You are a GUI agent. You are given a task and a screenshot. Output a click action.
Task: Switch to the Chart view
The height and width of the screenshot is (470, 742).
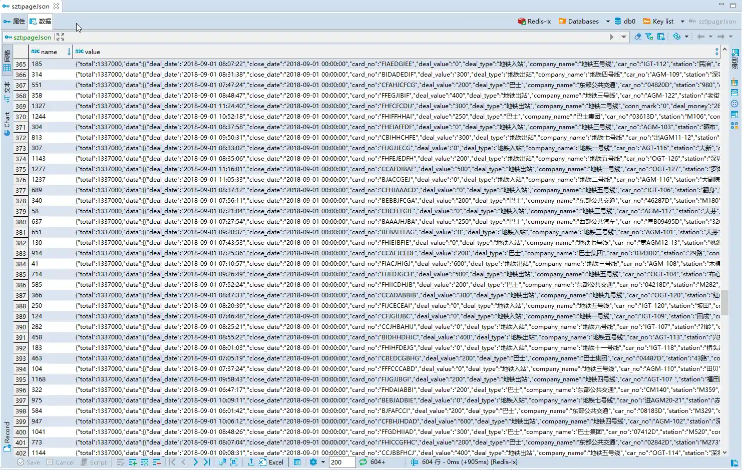click(x=7, y=124)
